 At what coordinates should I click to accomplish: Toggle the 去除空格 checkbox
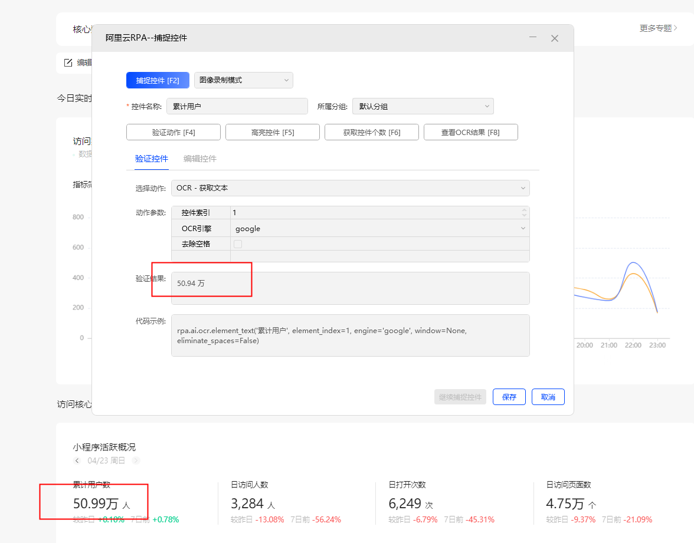tap(238, 244)
